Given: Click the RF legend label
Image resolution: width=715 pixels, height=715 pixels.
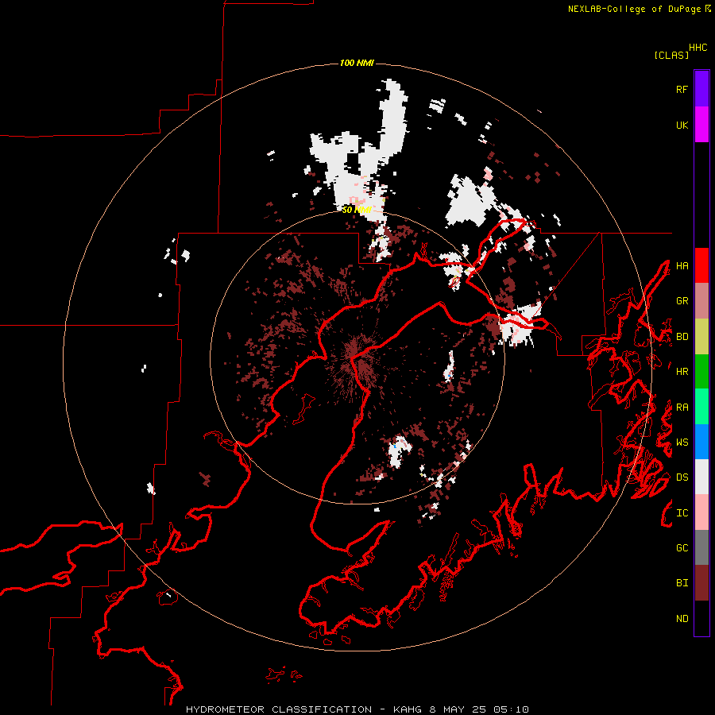Looking at the screenshot, I should click(682, 89).
